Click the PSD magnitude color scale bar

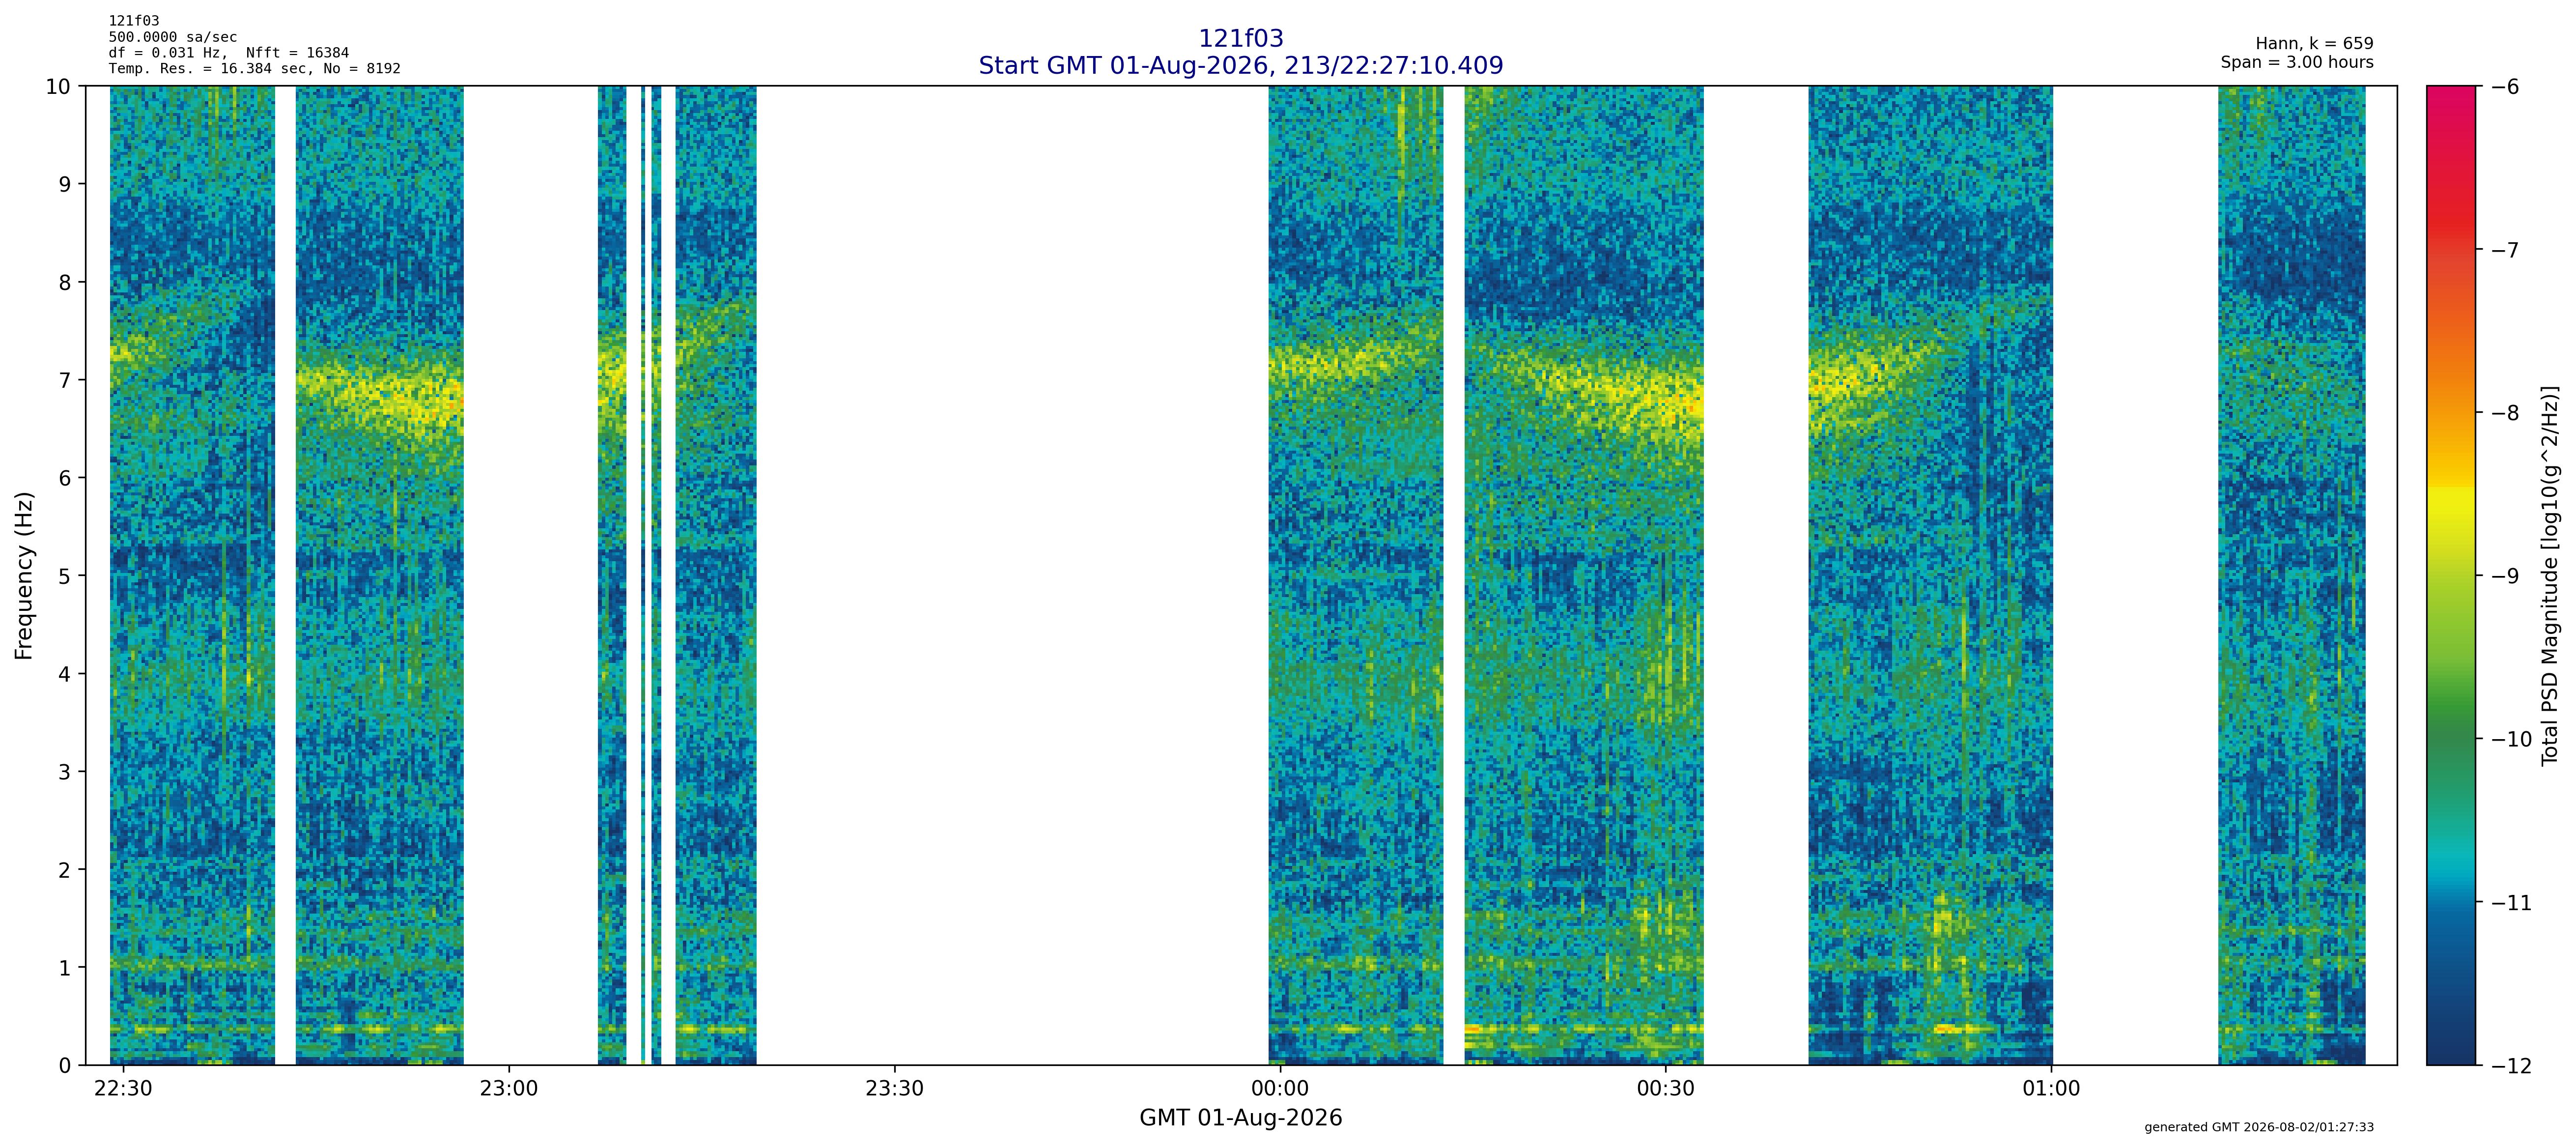coord(2451,575)
